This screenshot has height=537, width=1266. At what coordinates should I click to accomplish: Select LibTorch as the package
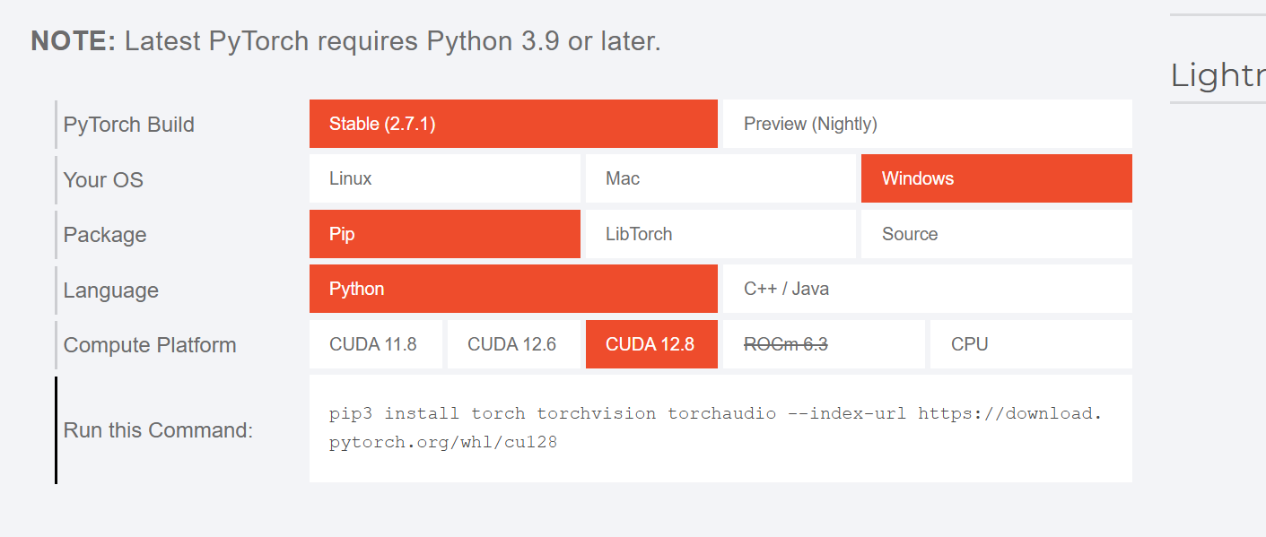(x=720, y=234)
